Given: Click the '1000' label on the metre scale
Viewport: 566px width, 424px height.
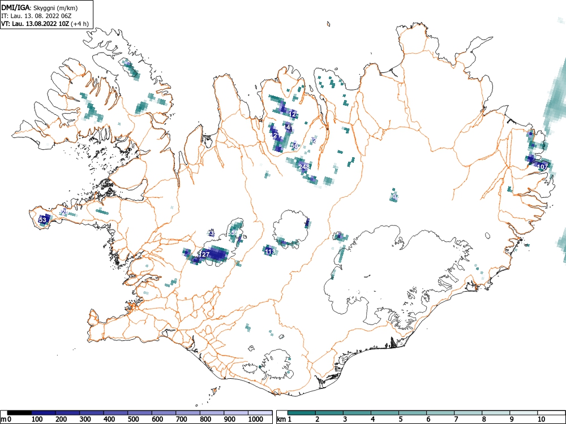Looking at the screenshot, I should (x=256, y=419).
